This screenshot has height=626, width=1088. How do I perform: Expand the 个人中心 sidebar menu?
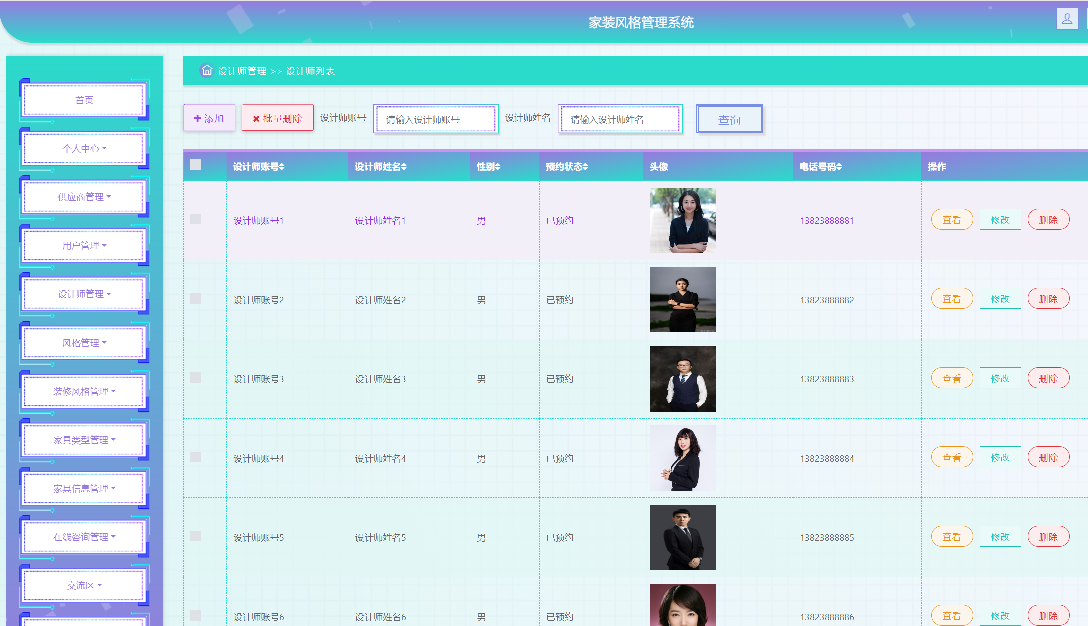[x=84, y=149]
